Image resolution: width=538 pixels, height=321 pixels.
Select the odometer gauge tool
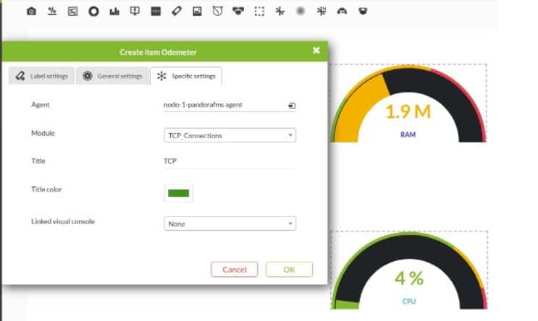click(x=342, y=12)
